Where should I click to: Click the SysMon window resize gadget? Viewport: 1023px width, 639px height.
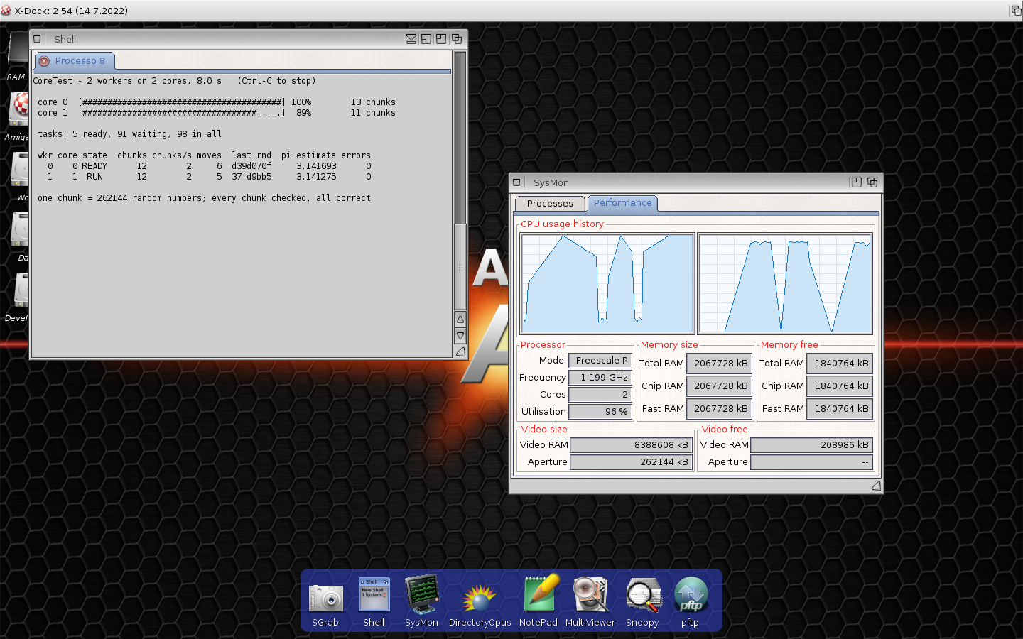876,486
